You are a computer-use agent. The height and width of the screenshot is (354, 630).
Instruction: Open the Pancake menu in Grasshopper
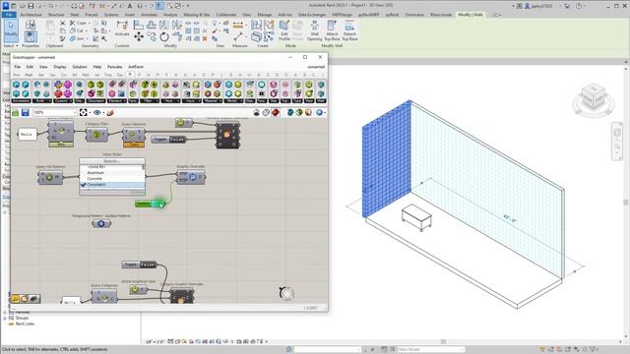tap(114, 67)
